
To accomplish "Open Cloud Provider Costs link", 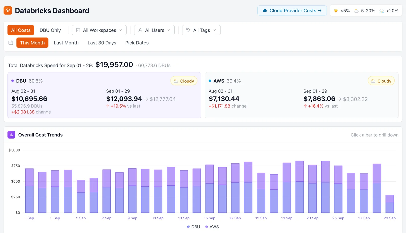I will tap(292, 11).
